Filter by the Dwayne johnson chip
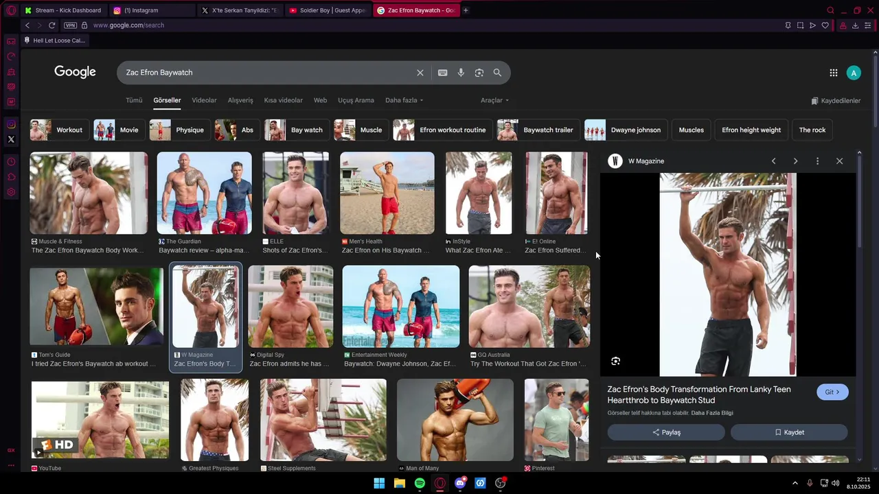 pos(626,130)
